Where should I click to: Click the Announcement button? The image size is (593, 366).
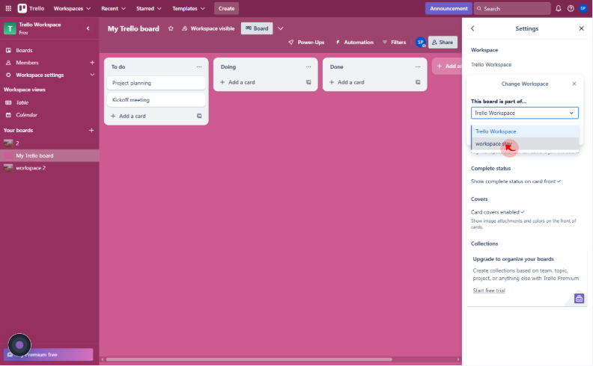[448, 8]
